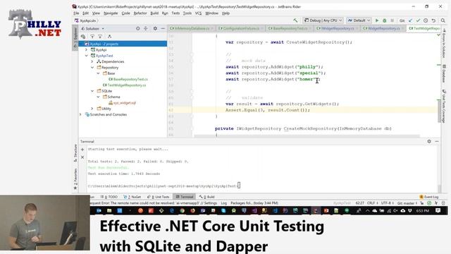Open Solution explorer settings gear
The width and height of the screenshot is (451, 254).
(x=155, y=28)
